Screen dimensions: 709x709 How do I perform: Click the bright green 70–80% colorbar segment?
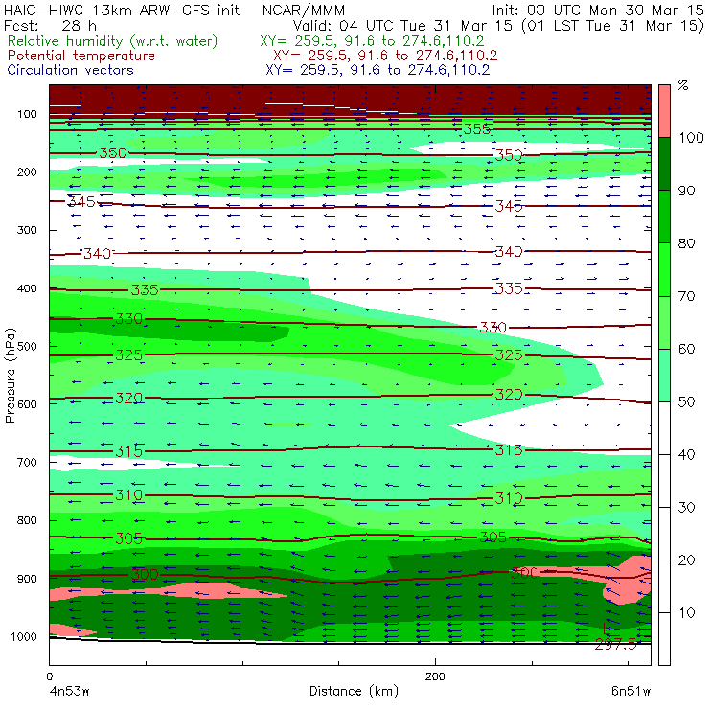coord(664,269)
